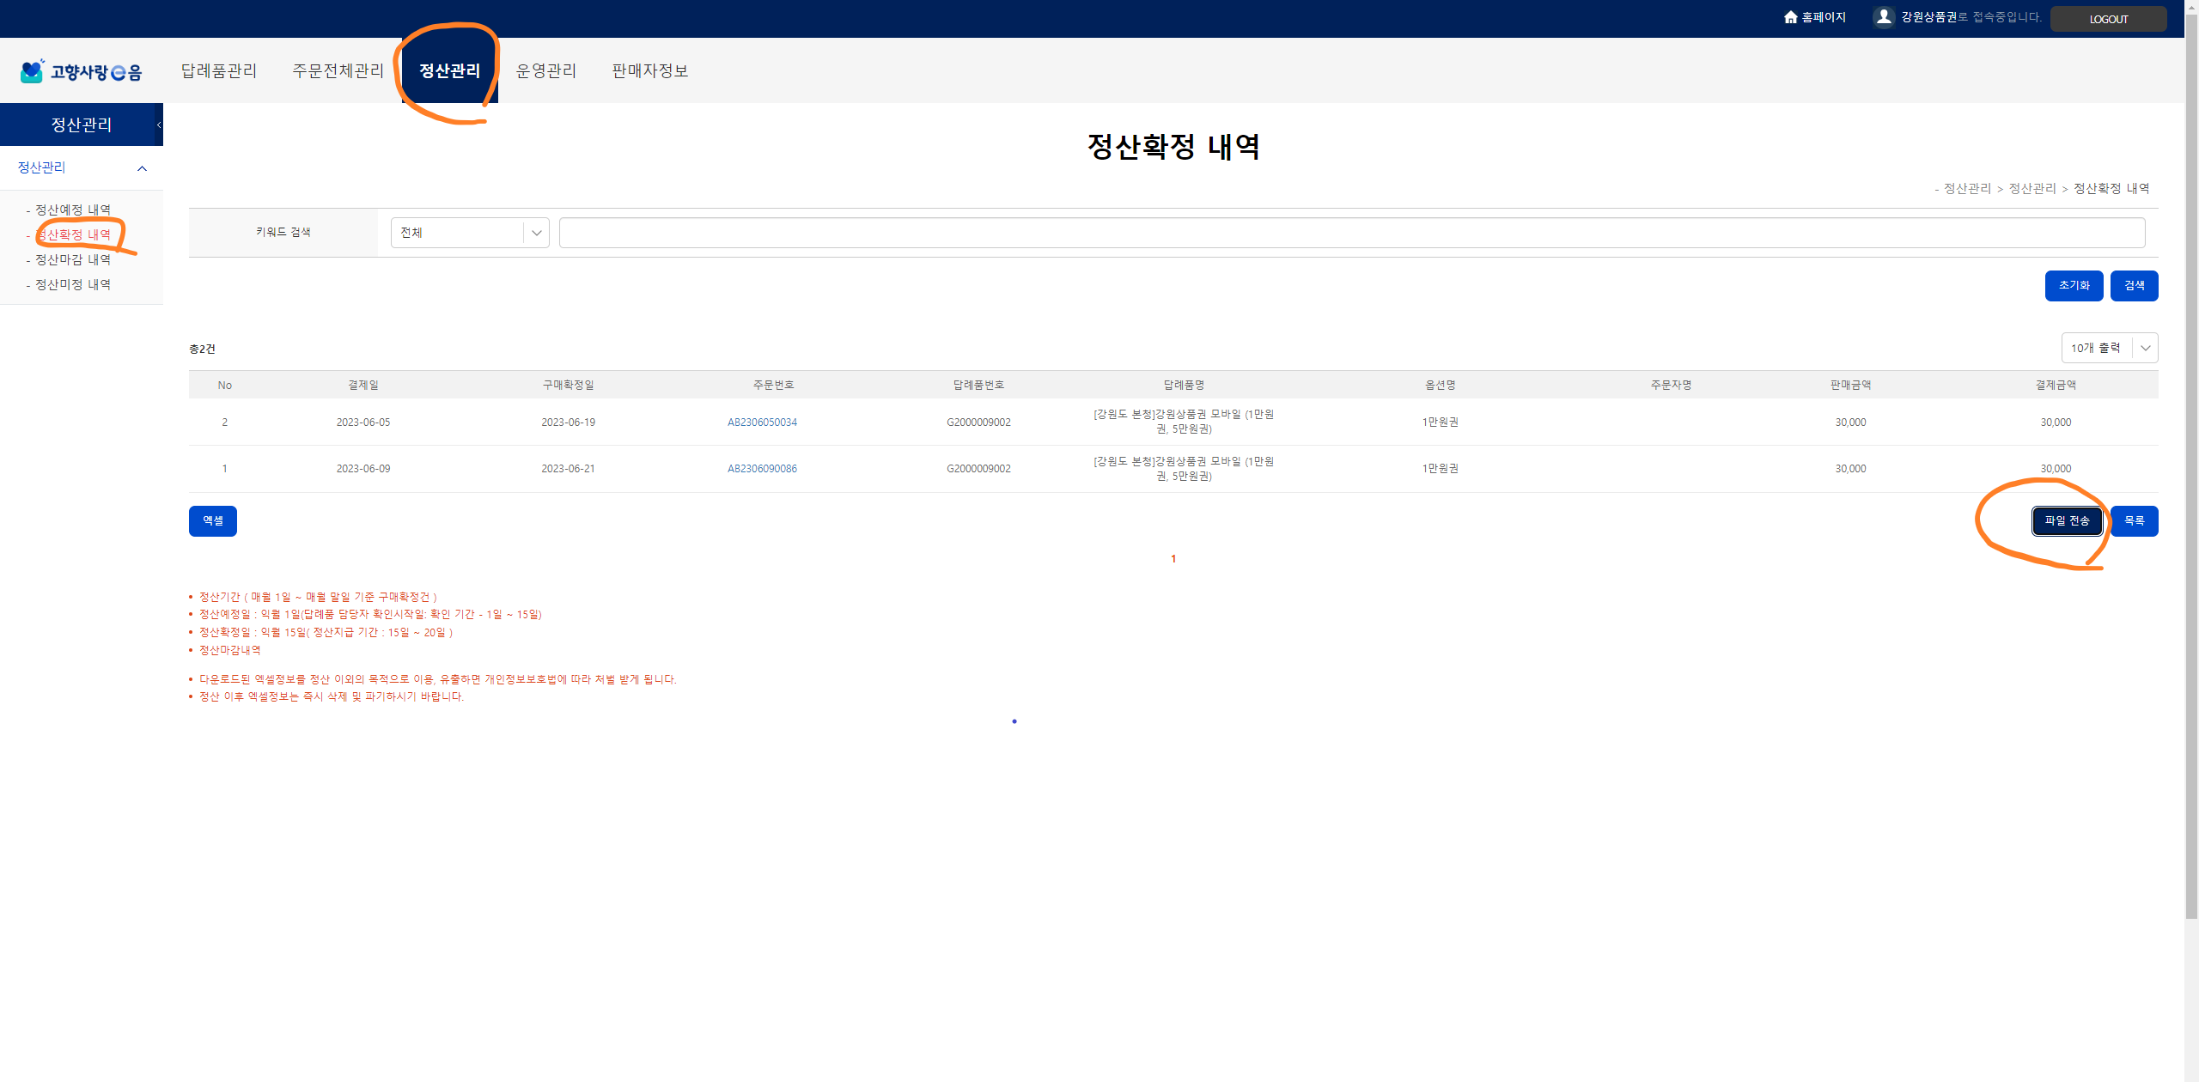Click the home icon labeled 홈페이지
The height and width of the screenshot is (1082, 2199).
click(1790, 17)
